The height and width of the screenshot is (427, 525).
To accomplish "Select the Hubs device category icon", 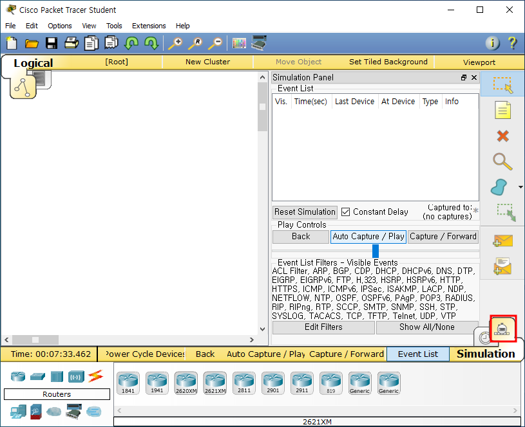I will pyautogui.click(x=57, y=377).
